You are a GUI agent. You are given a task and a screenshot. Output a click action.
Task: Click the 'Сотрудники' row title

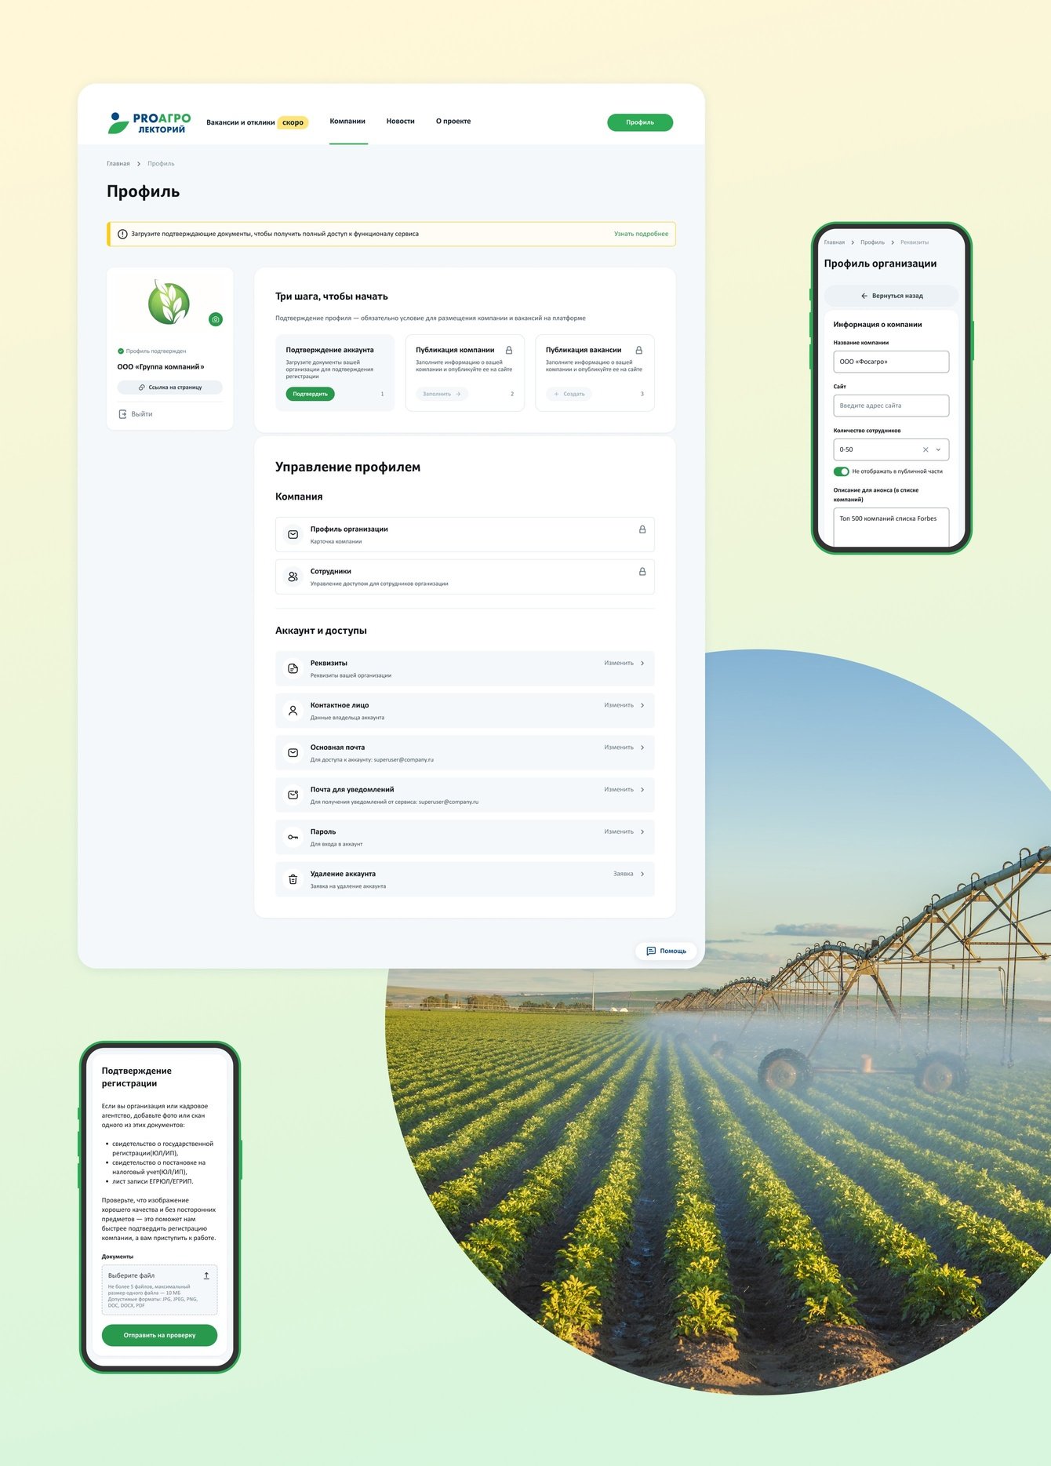(331, 572)
